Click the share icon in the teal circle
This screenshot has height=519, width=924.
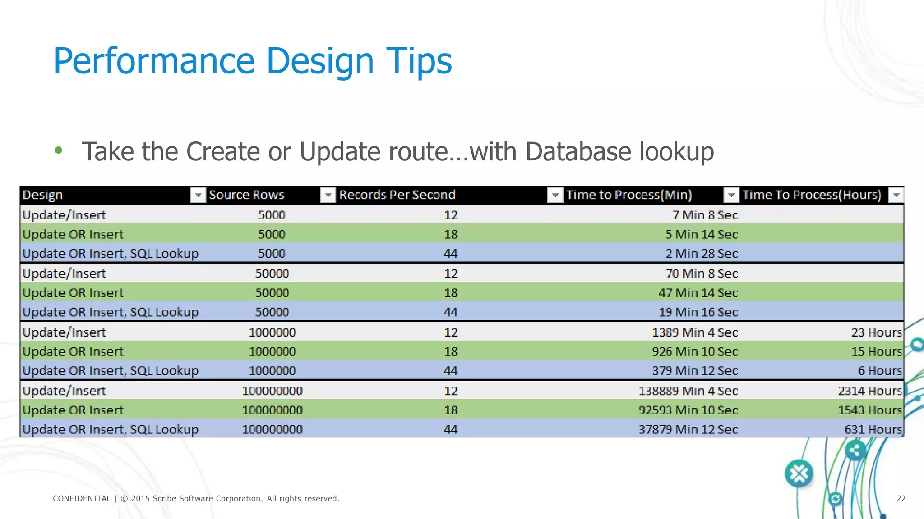tap(855, 450)
